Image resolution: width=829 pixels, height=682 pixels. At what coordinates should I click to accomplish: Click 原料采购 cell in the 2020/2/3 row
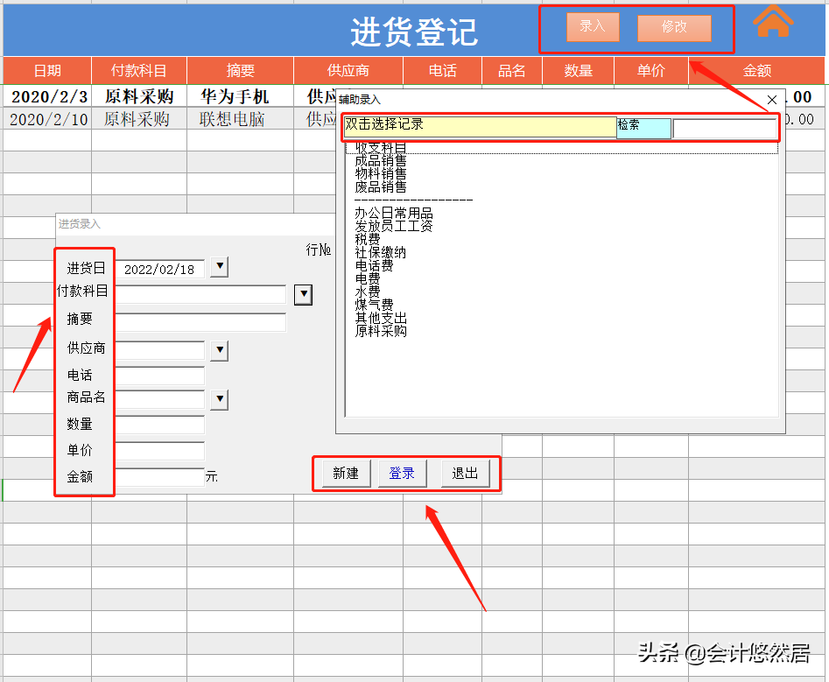click(x=139, y=97)
